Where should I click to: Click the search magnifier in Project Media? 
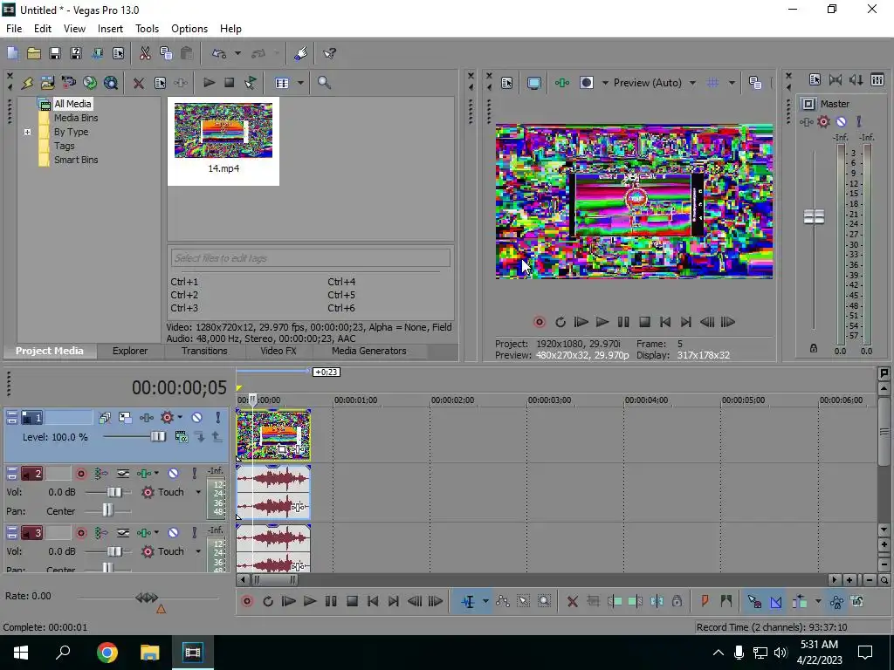coord(324,83)
